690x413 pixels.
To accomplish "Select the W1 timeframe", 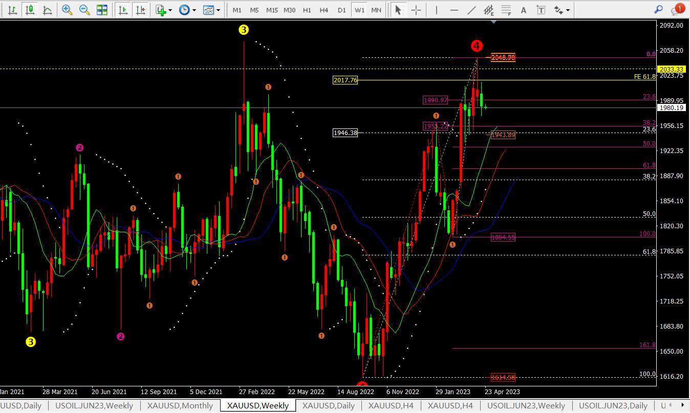I will pyautogui.click(x=359, y=10).
